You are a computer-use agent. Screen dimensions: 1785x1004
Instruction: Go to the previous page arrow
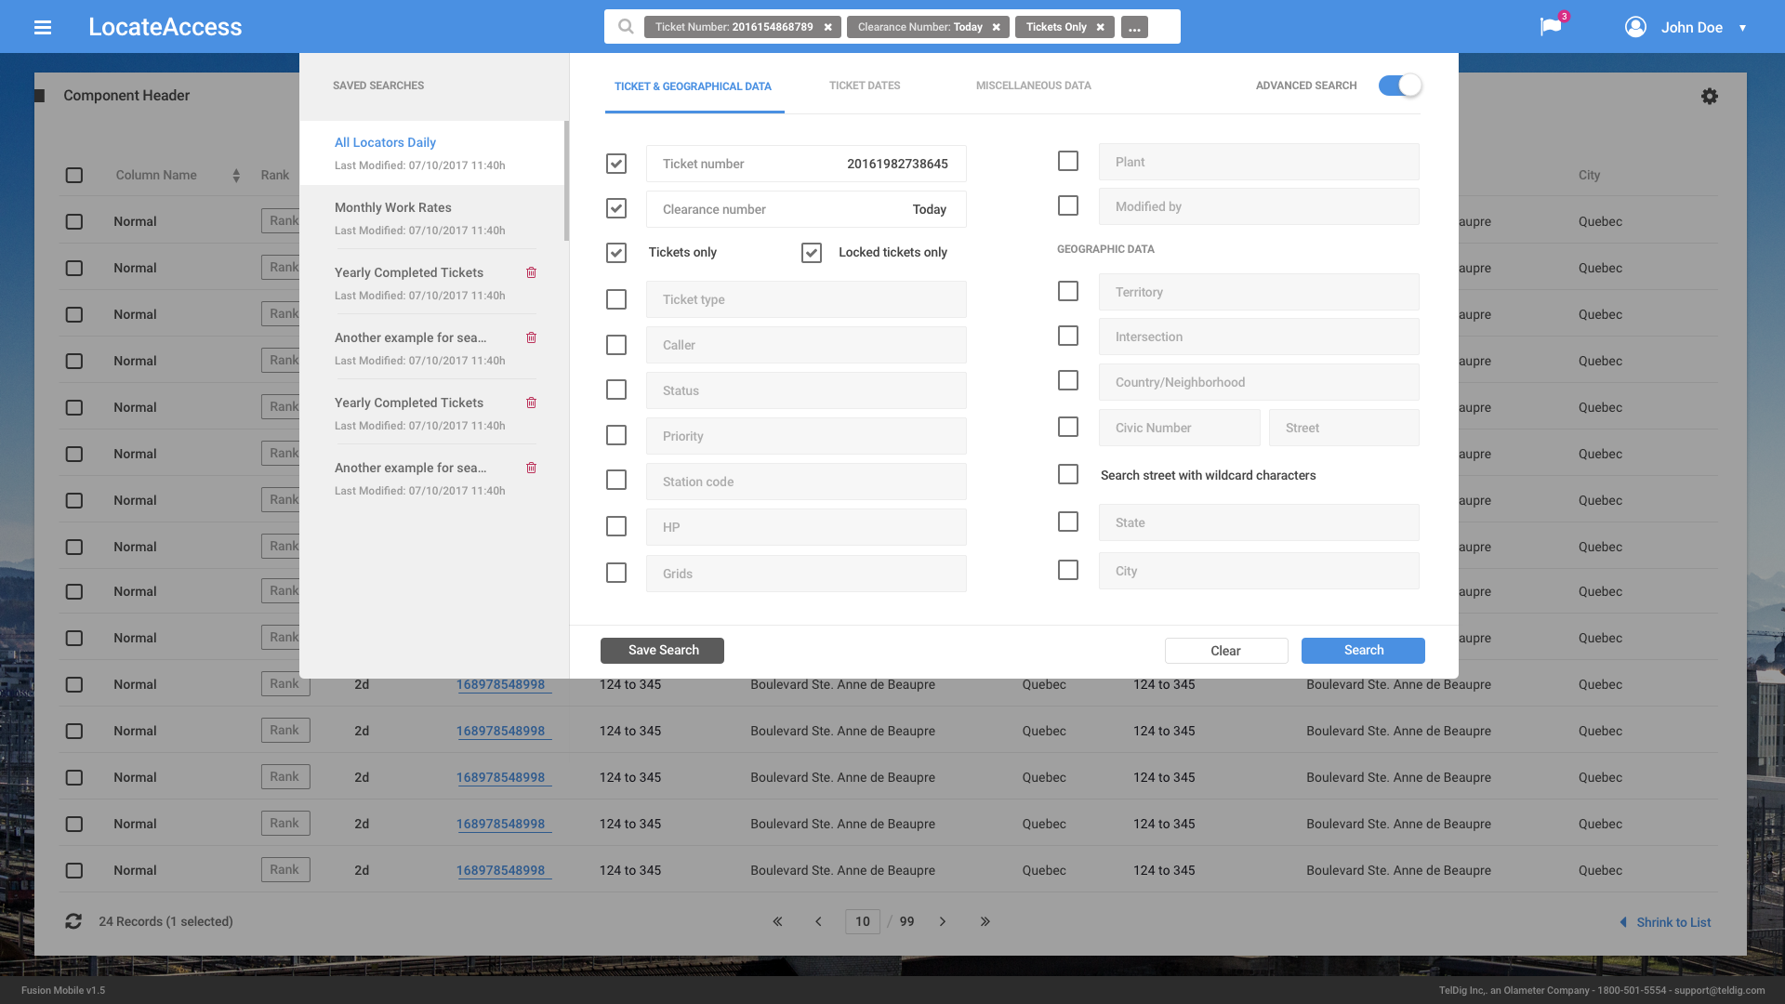[x=818, y=921]
